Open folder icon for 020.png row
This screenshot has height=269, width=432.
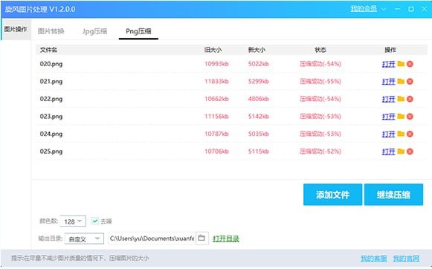coord(401,64)
